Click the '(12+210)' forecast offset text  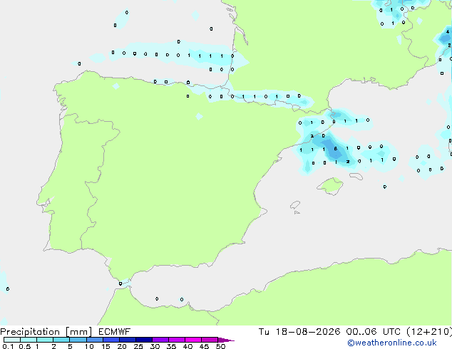click(x=429, y=332)
